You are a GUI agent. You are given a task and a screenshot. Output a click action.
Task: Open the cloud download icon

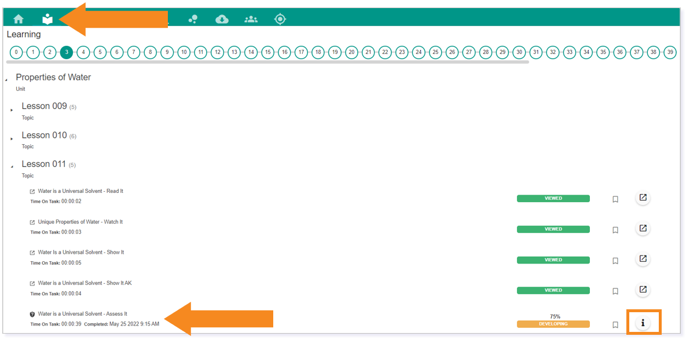click(x=222, y=19)
